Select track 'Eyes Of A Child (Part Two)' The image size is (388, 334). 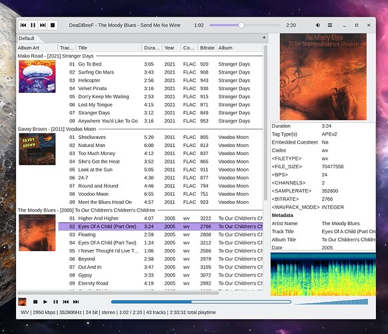[161, 242]
